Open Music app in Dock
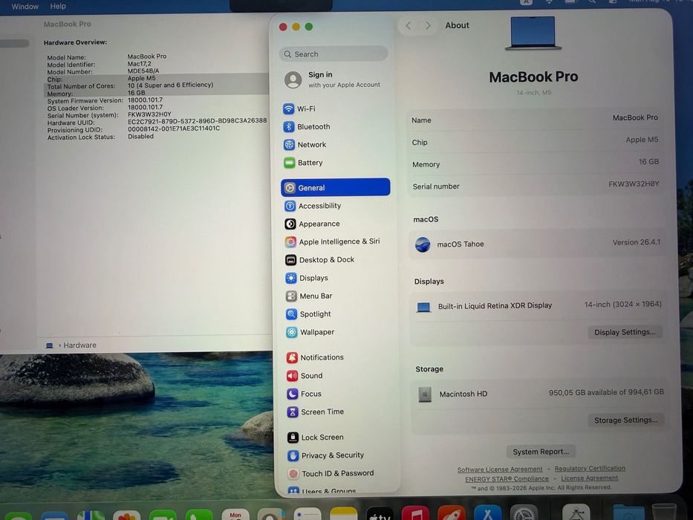 point(415,514)
